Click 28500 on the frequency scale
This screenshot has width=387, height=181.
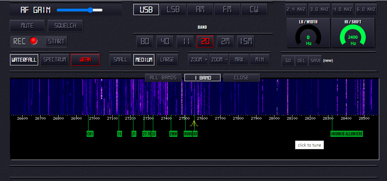click(x=364, y=119)
